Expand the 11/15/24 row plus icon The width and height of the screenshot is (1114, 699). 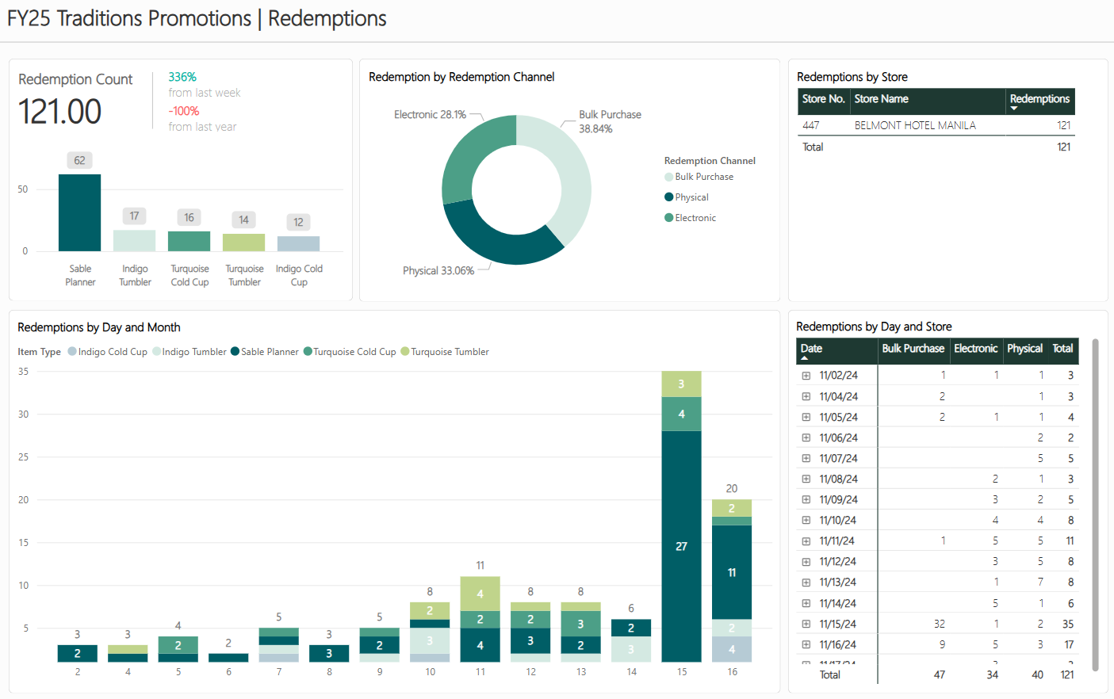point(806,624)
